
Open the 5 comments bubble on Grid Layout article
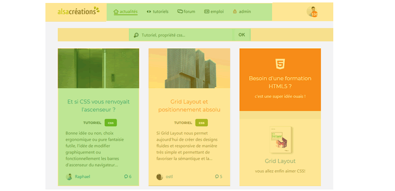[218, 177]
